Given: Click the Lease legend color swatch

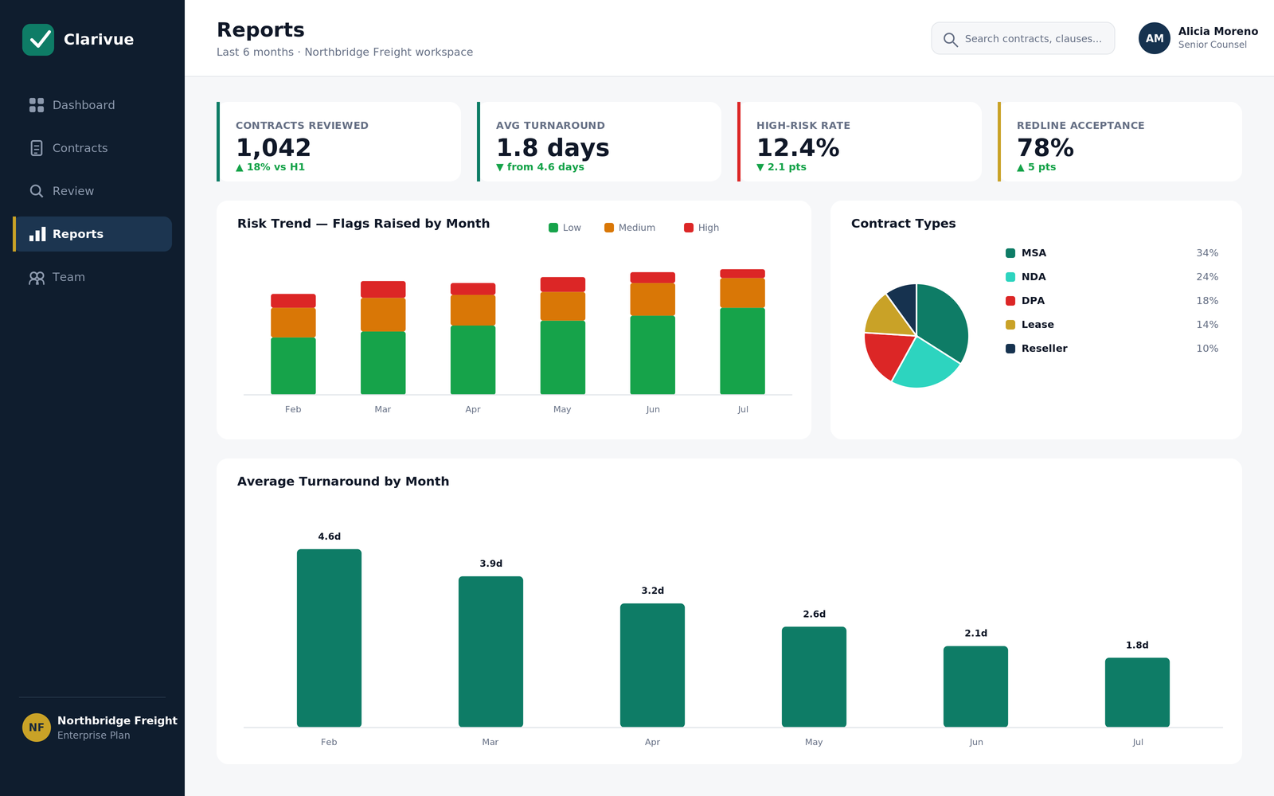Looking at the screenshot, I should point(1010,325).
